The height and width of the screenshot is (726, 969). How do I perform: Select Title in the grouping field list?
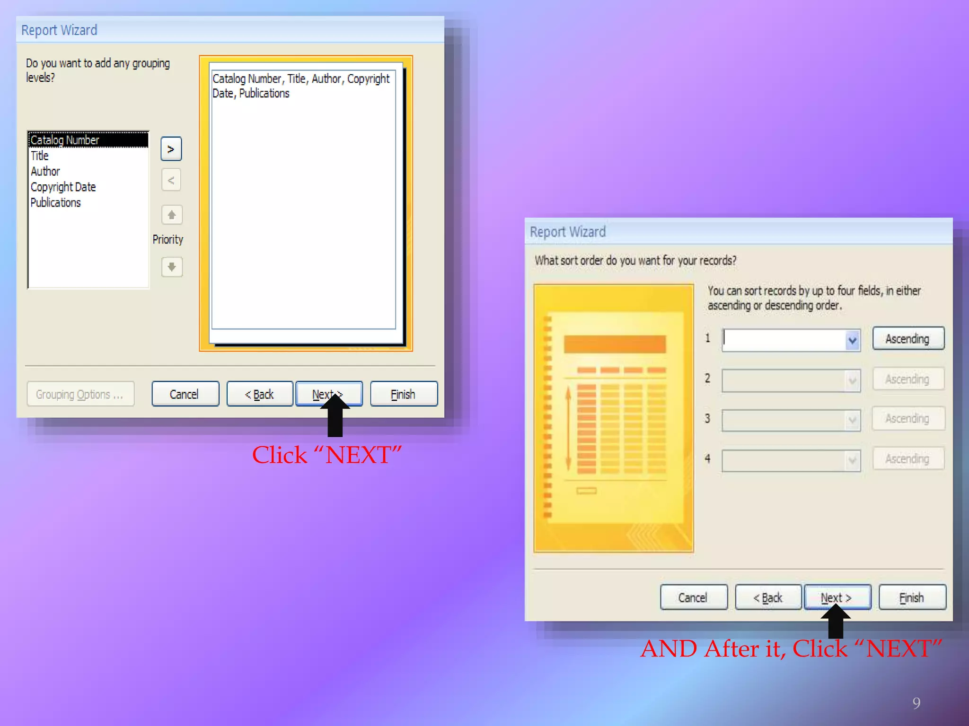pyautogui.click(x=88, y=156)
